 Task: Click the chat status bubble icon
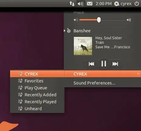[117, 4]
